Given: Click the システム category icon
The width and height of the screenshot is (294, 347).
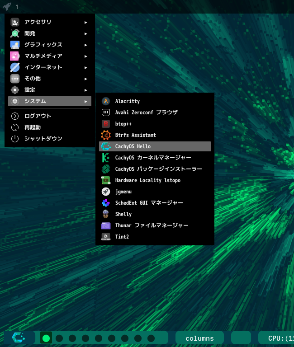Looking at the screenshot, I should coord(15,101).
